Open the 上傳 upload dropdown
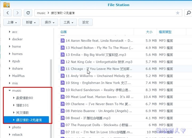 click(12, 22)
